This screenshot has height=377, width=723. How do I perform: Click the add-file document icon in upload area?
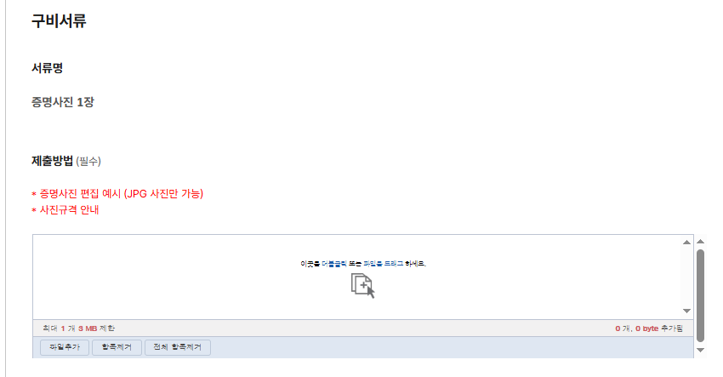click(363, 286)
